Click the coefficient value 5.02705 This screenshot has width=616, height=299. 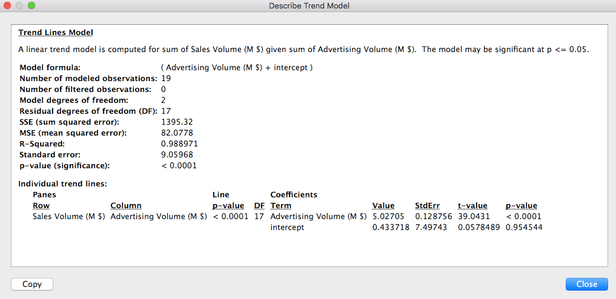pos(387,217)
